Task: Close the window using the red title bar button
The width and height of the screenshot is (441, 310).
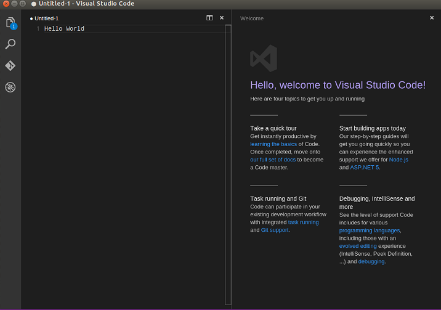Action: (6, 4)
